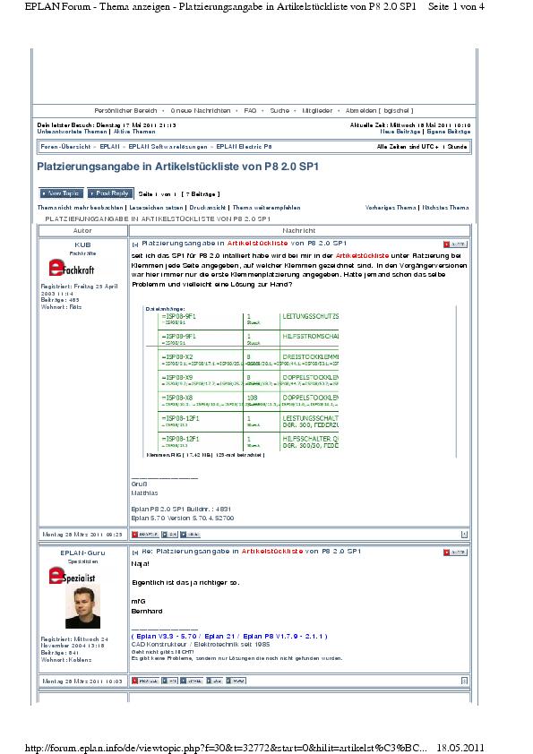Open Neue Beiträge link
Viewport: 533px width, 754px height.
tap(400, 132)
